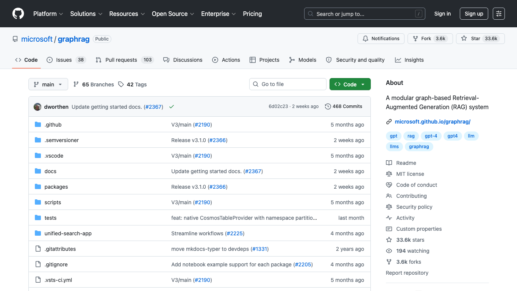Click the .github folder icon
This screenshot has height=291, width=517.
coord(38,125)
